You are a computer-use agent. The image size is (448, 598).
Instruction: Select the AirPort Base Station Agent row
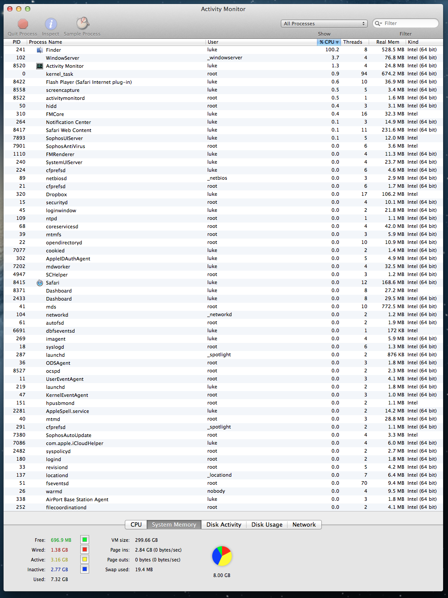(224, 499)
